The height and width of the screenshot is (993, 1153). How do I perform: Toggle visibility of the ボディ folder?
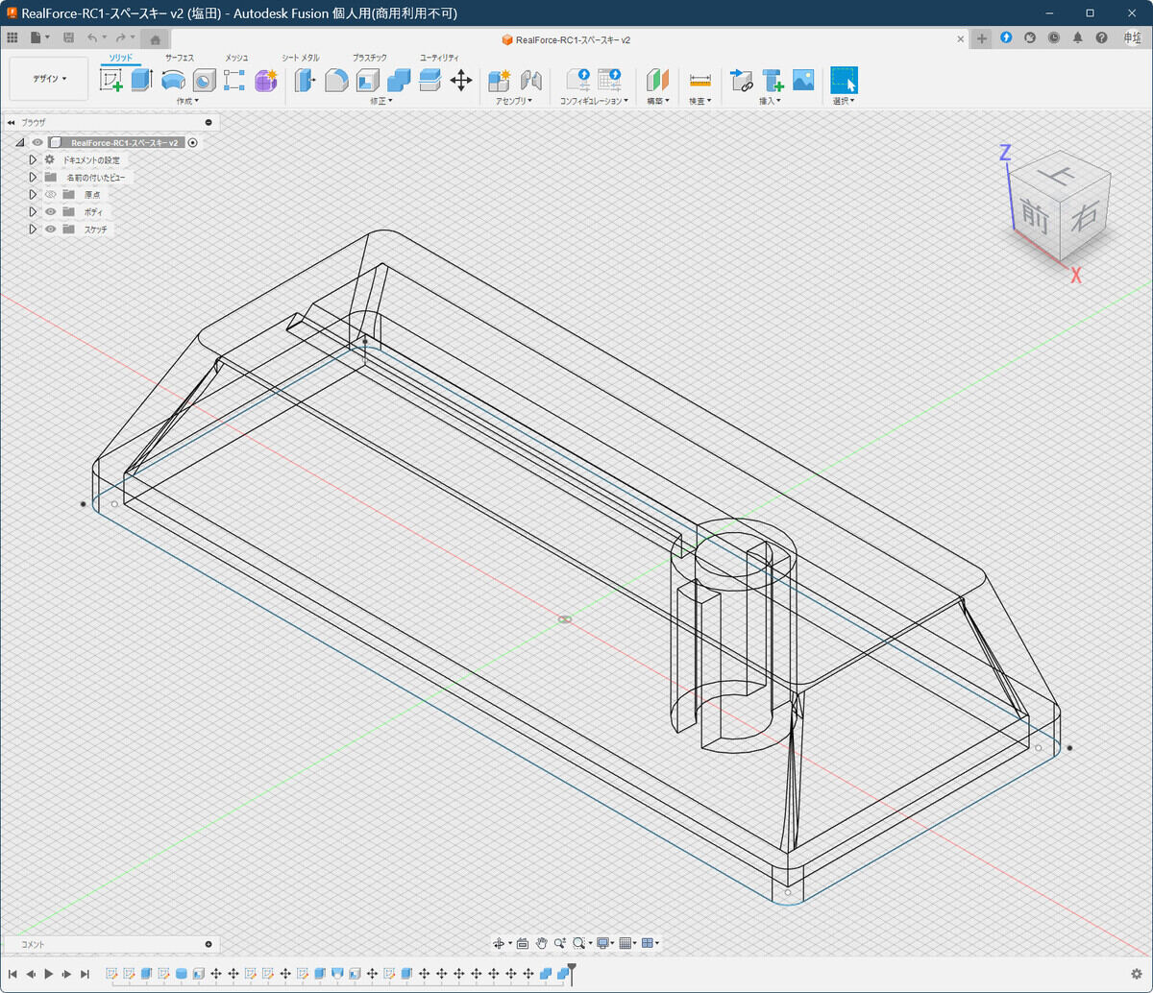click(x=51, y=212)
